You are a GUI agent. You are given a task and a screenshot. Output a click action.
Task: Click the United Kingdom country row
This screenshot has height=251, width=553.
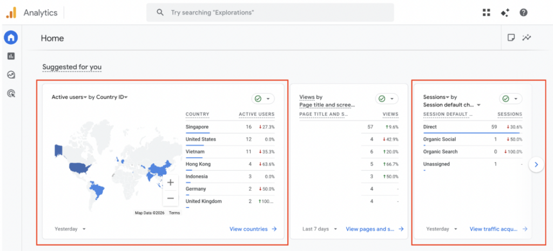pos(230,201)
